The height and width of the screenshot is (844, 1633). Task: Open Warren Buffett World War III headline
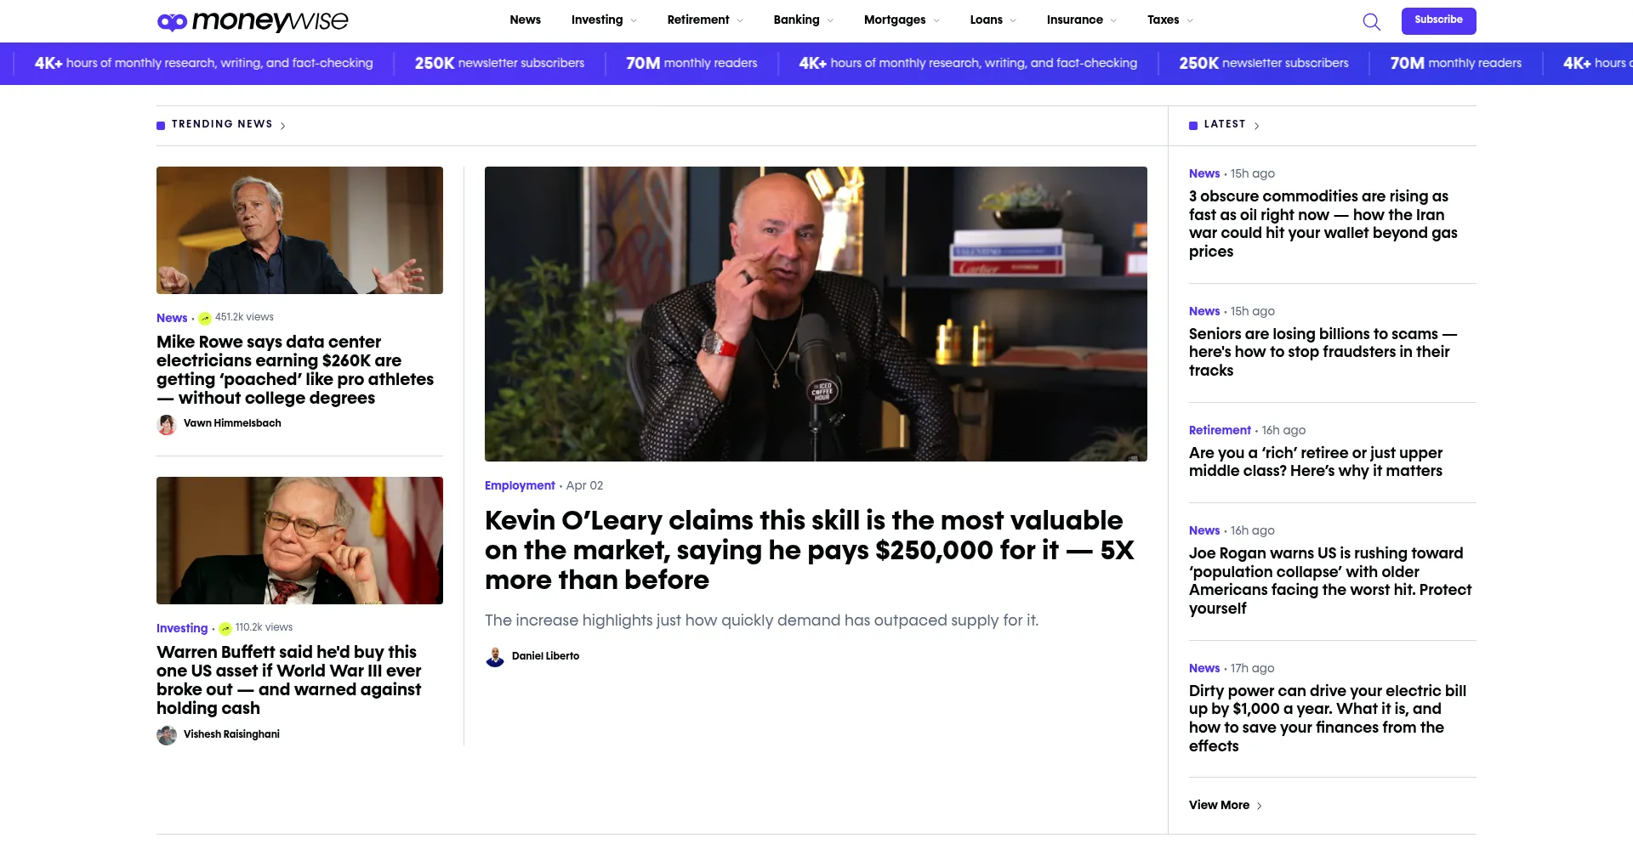[x=289, y=680]
